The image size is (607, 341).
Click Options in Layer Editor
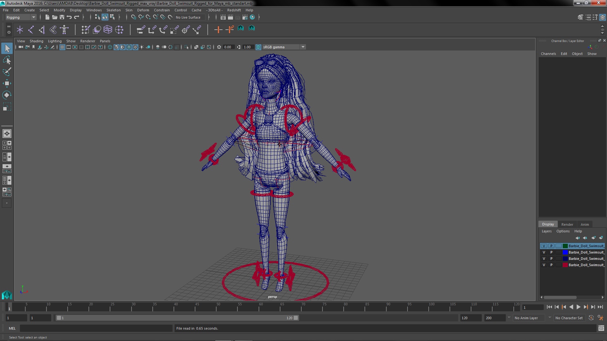(x=563, y=231)
